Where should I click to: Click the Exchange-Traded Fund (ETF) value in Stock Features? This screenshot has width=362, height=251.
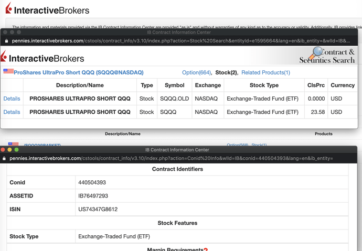114,236
